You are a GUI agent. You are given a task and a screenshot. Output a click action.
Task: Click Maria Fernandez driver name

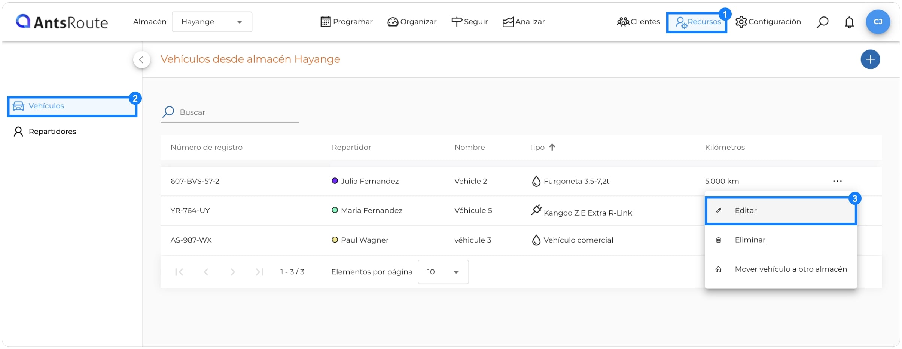tap(372, 210)
